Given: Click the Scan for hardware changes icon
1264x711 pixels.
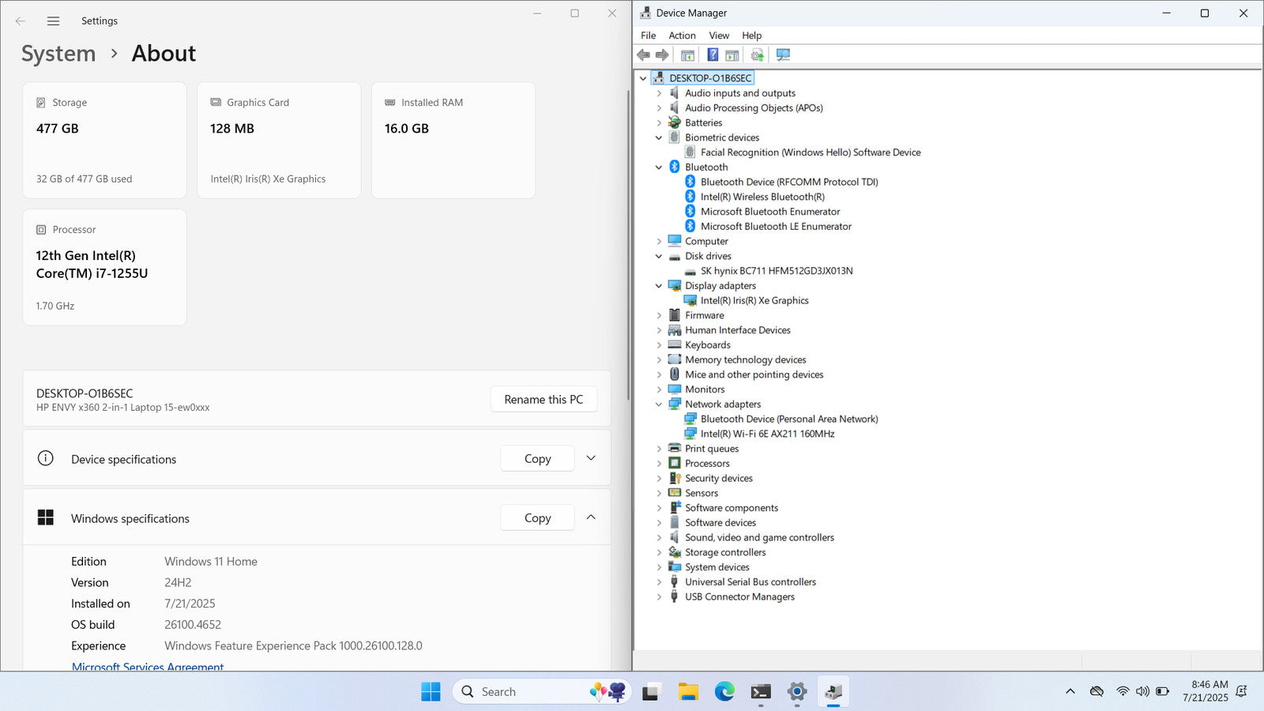Looking at the screenshot, I should (783, 55).
